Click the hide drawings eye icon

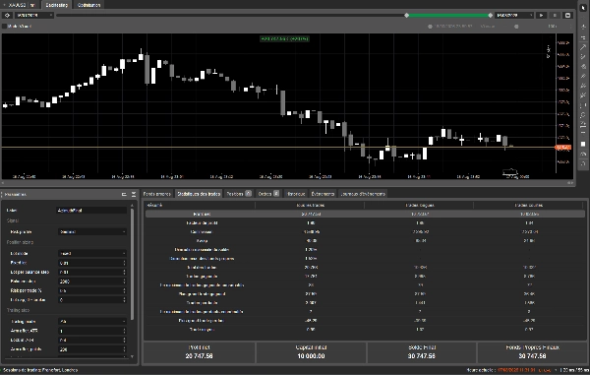click(583, 154)
